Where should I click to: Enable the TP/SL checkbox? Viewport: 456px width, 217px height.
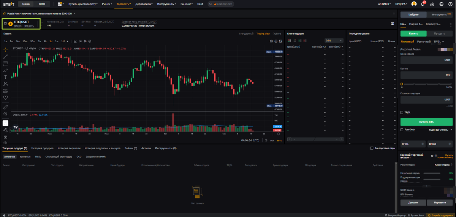pos(402,112)
